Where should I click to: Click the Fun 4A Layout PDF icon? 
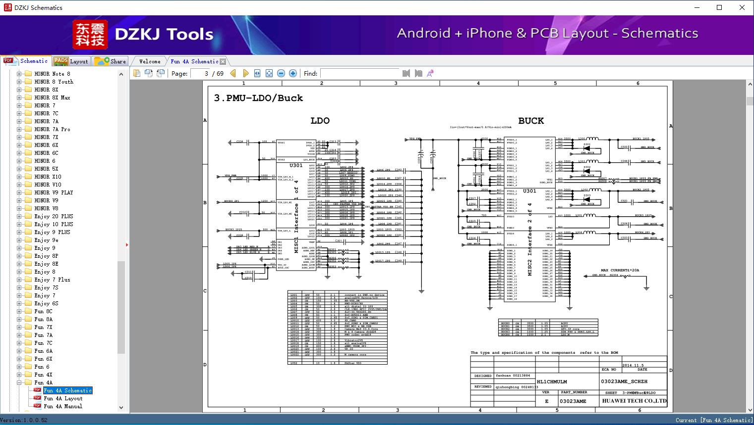tap(37, 398)
